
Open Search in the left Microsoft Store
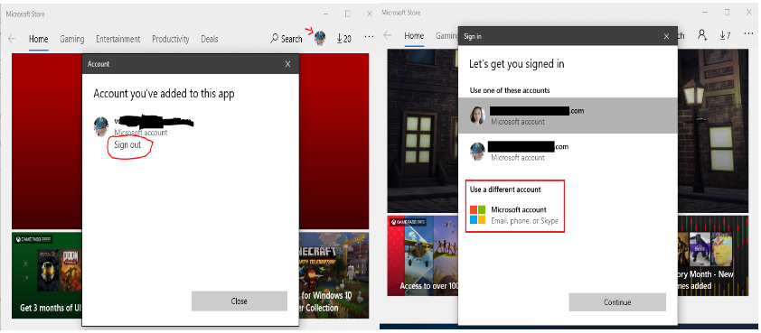[287, 39]
